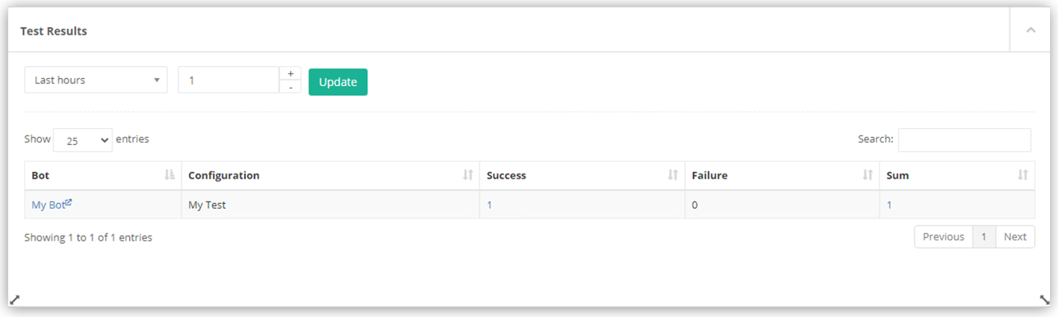Click the hours number input field
The width and height of the screenshot is (1058, 317).
point(228,80)
